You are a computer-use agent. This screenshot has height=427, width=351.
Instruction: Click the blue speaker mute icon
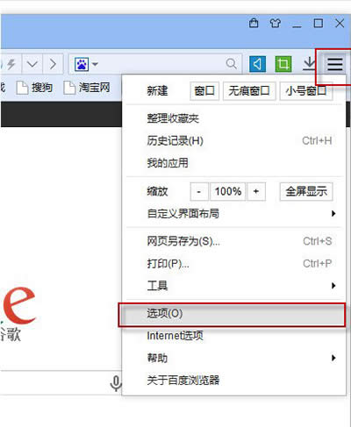(x=257, y=64)
